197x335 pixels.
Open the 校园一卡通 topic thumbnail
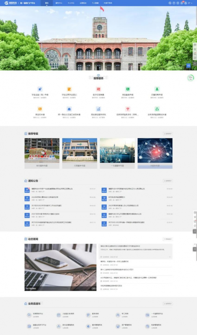[117, 153]
